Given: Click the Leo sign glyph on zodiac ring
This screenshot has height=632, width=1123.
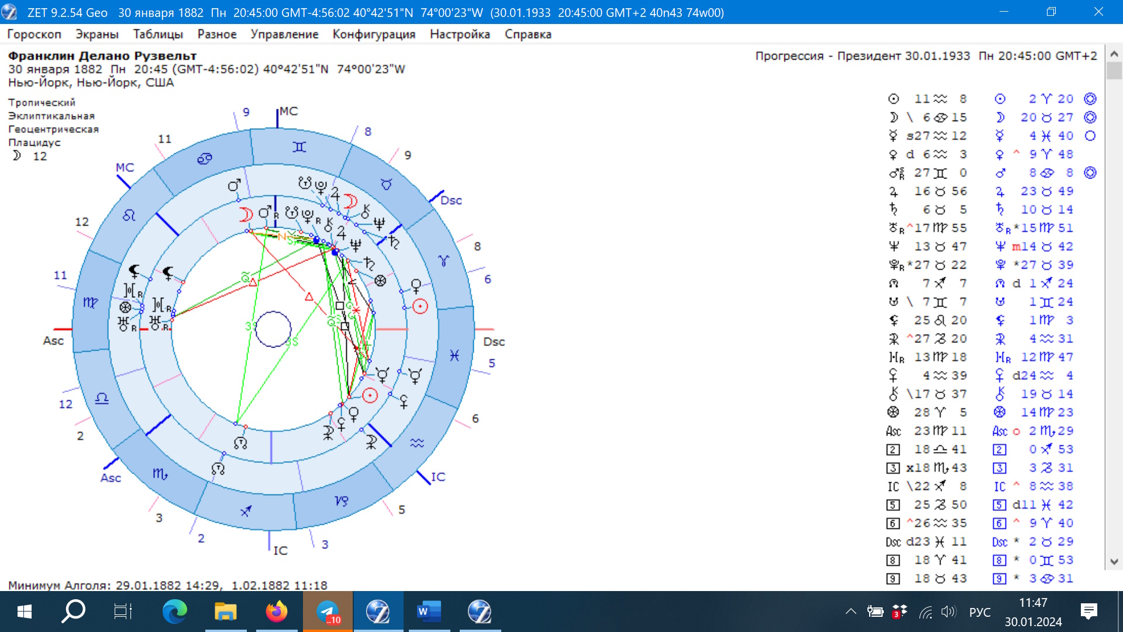Looking at the screenshot, I should pos(129,216).
